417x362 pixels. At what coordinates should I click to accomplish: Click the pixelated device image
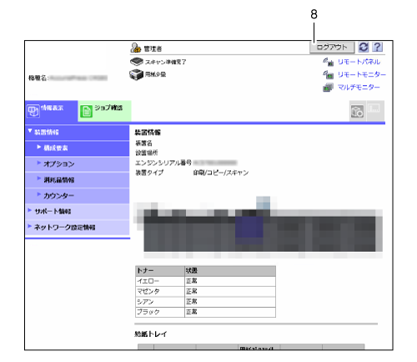point(259,228)
